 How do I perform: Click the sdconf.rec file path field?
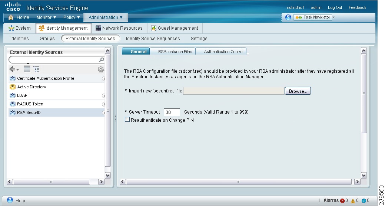pos(234,91)
